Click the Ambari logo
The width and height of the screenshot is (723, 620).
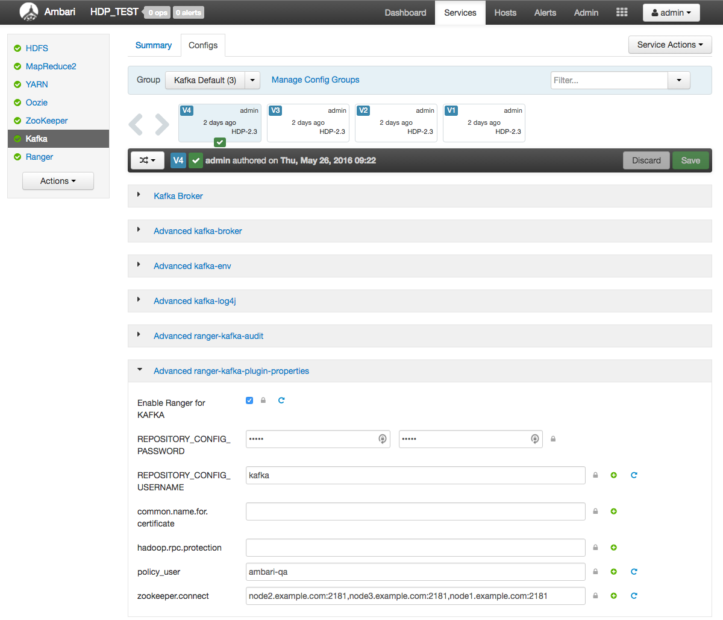pyautogui.click(x=28, y=11)
